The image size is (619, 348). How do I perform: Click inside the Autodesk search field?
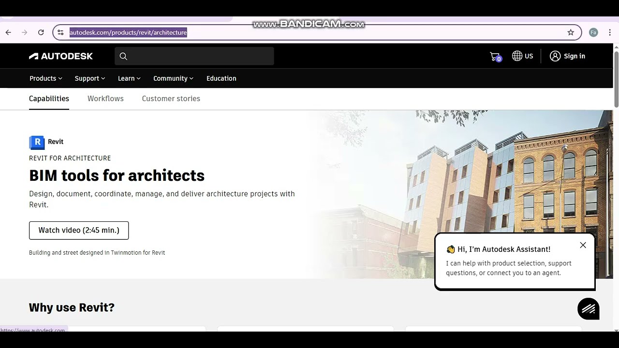click(x=194, y=56)
